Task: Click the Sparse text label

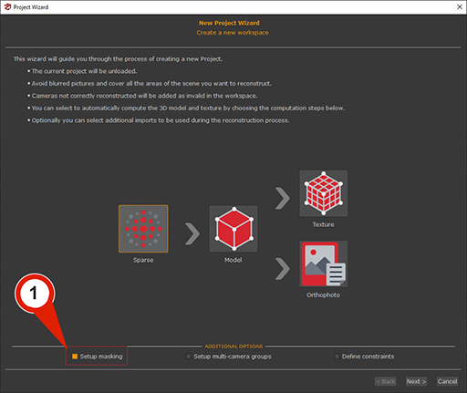Action: pyautogui.click(x=143, y=260)
